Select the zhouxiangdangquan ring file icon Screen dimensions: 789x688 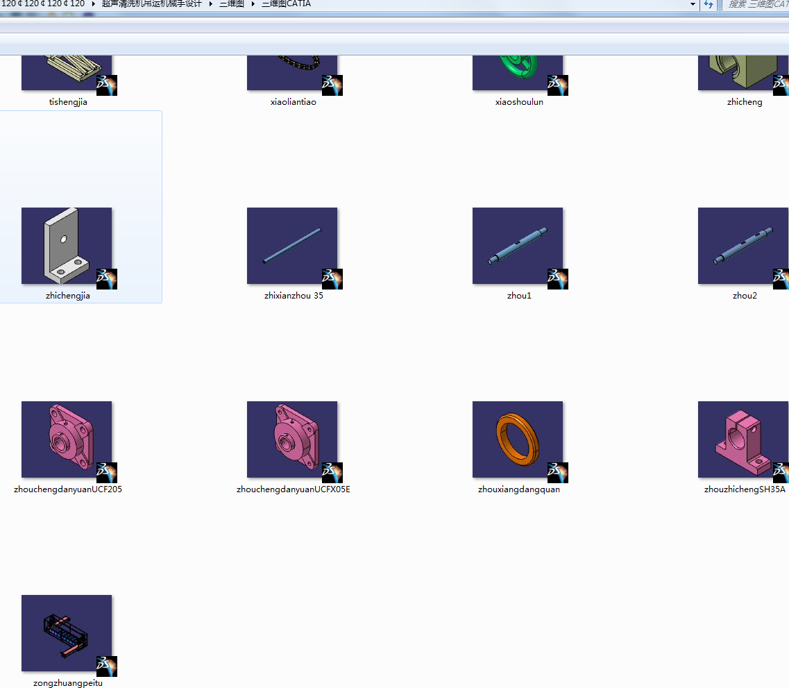coord(517,439)
